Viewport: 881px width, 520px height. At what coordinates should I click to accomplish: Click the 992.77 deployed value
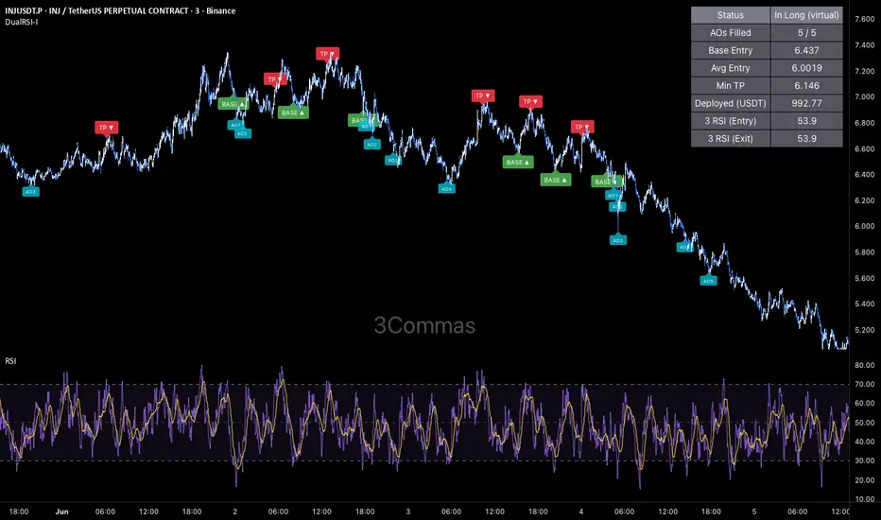[806, 103]
